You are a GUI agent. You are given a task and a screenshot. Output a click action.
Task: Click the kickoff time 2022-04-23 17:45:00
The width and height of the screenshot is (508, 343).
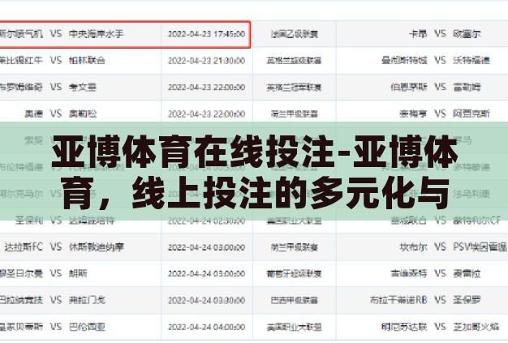click(x=206, y=34)
